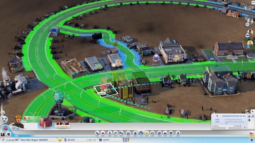Screen dimensions: 255x143
Task: Open the Zones tool with red diamond
Action: point(103,133)
